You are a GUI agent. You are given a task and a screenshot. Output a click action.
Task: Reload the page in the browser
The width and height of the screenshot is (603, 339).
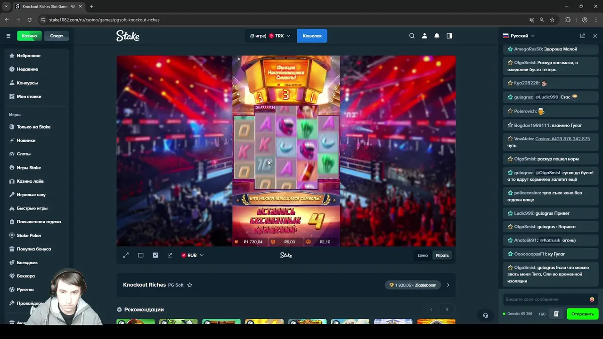pos(29,20)
